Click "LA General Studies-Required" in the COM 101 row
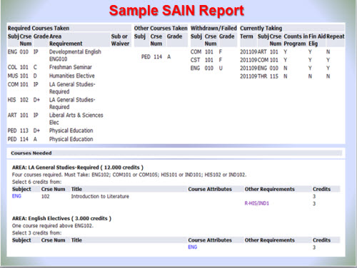This screenshot has height=268, width=357. pyautogui.click(x=72, y=88)
